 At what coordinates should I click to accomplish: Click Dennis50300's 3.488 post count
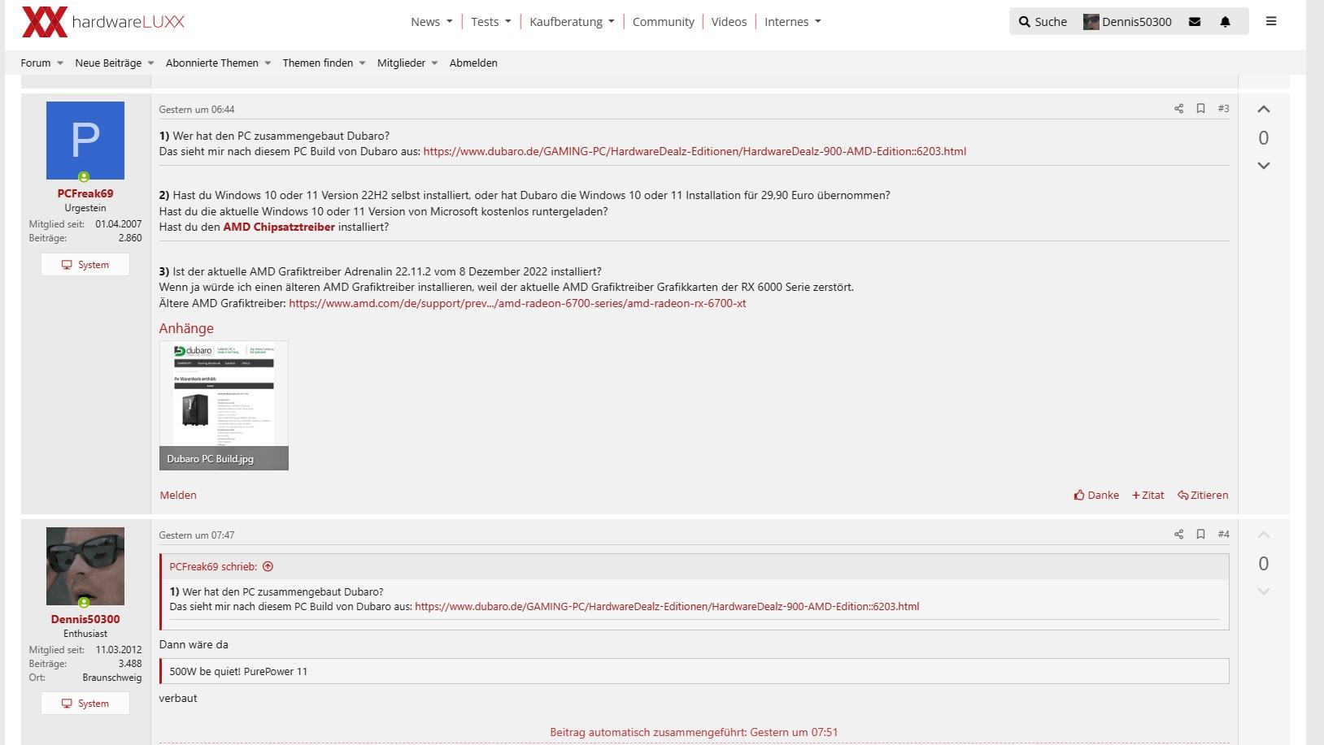(130, 664)
